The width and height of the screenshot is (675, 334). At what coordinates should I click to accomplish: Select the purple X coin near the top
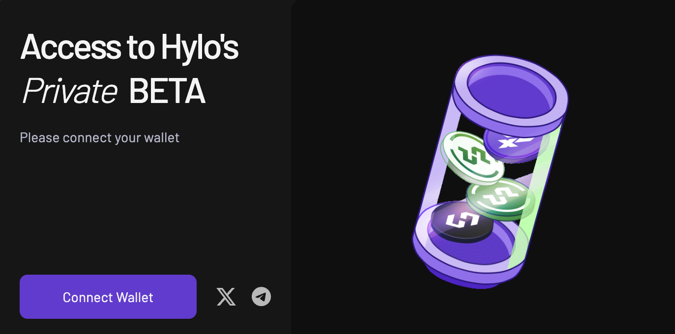pyautogui.click(x=515, y=143)
